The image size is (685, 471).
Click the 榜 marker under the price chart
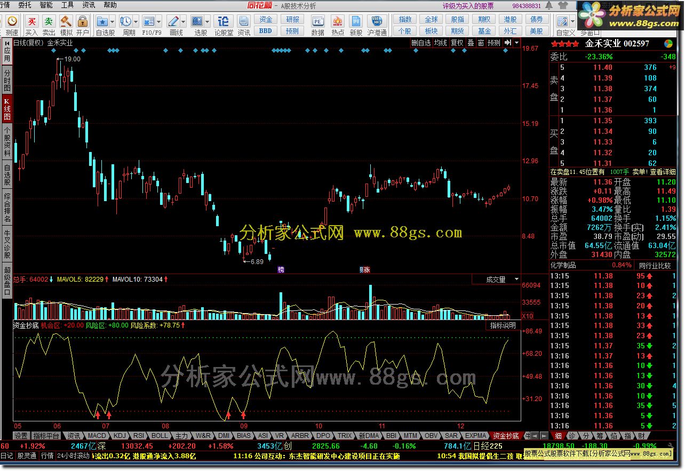pos(281,270)
